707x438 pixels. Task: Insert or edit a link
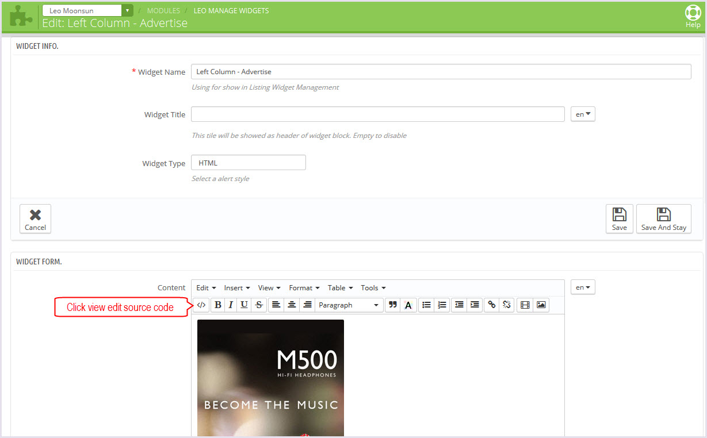(492, 305)
